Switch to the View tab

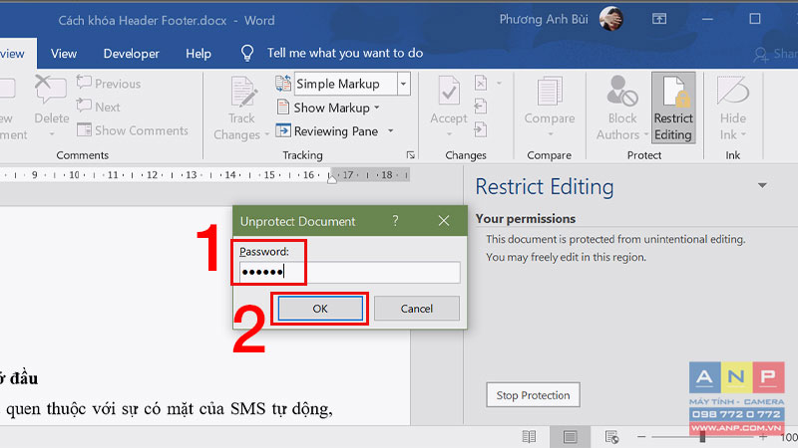click(x=64, y=54)
